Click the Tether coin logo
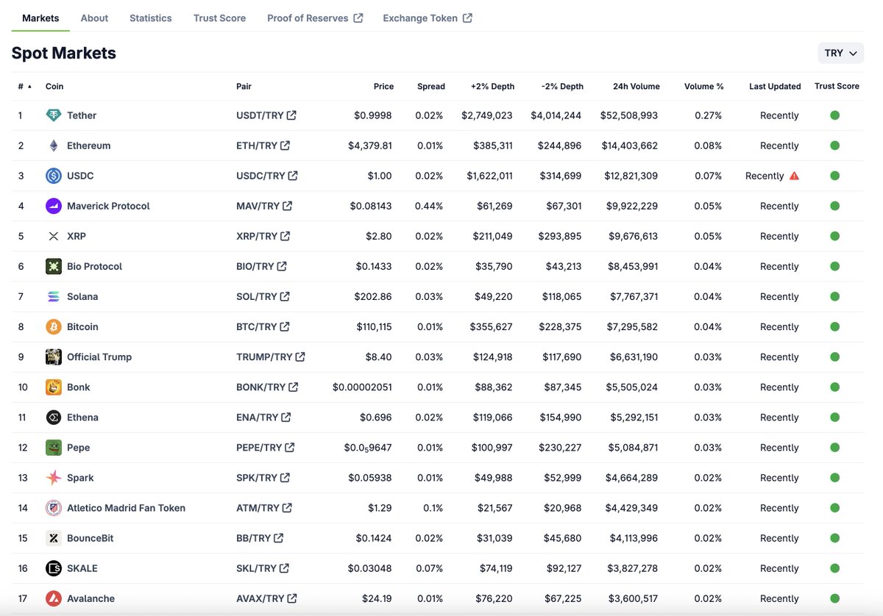The image size is (883, 616). [54, 115]
